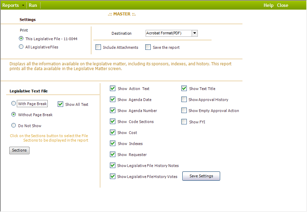Uncheck the Show Cost option
The height and width of the screenshot is (212, 307).
(113, 132)
